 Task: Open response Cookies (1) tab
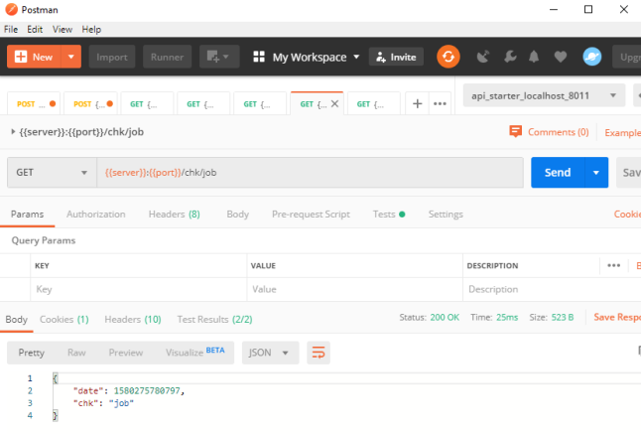pyautogui.click(x=64, y=320)
